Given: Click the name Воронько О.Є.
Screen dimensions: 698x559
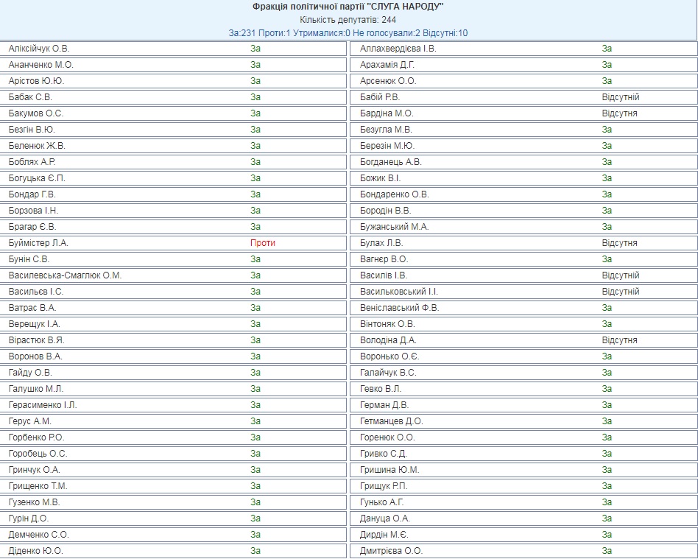Looking at the screenshot, I should (389, 356).
